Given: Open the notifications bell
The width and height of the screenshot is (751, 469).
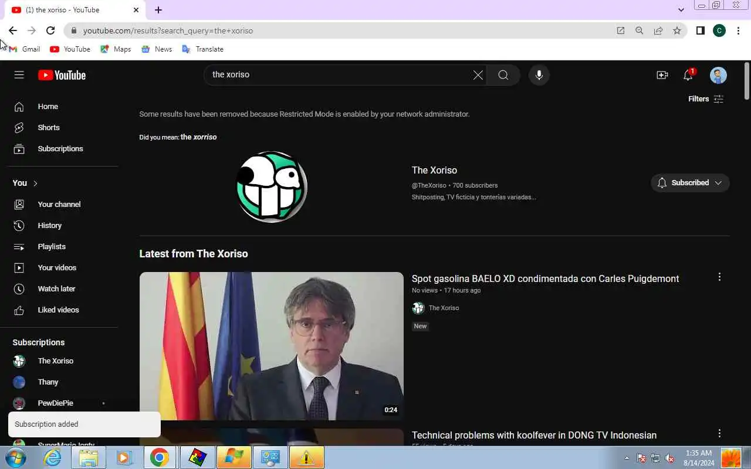Looking at the screenshot, I should pos(688,75).
